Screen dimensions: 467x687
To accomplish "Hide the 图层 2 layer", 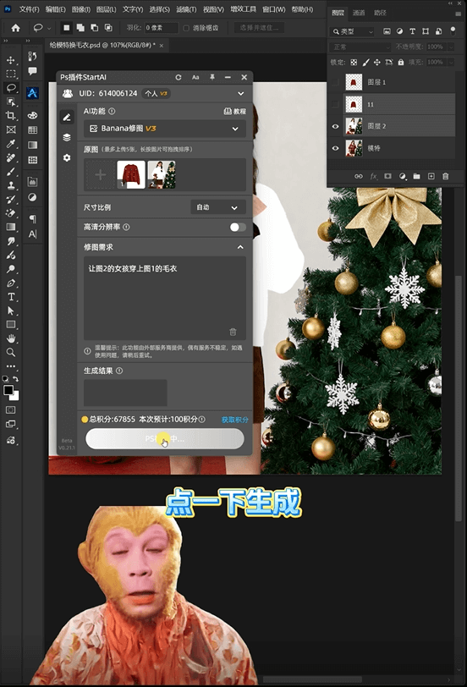I will pyautogui.click(x=335, y=126).
